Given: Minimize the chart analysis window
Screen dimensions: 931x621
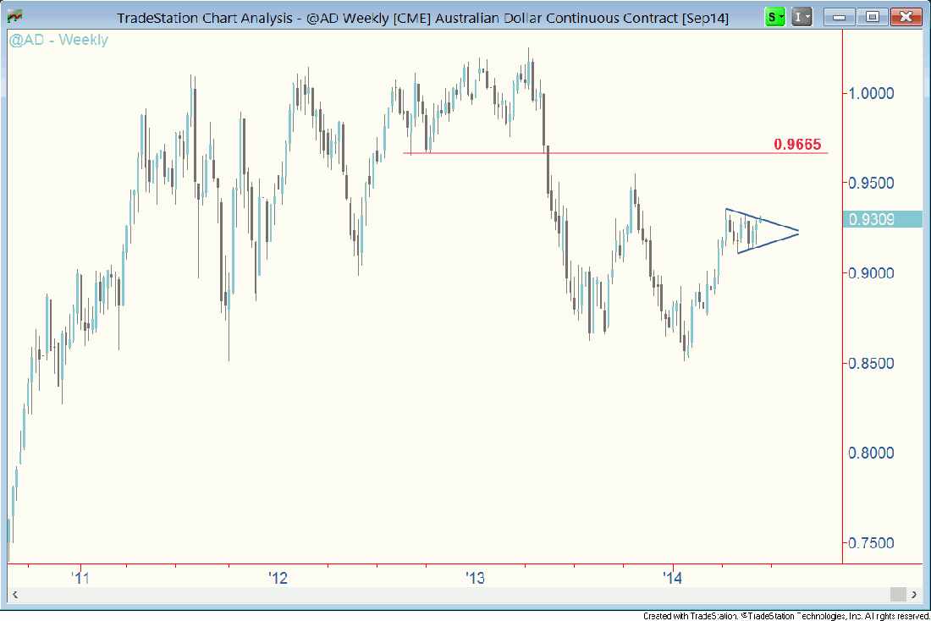Looking at the screenshot, I should click(x=838, y=16).
